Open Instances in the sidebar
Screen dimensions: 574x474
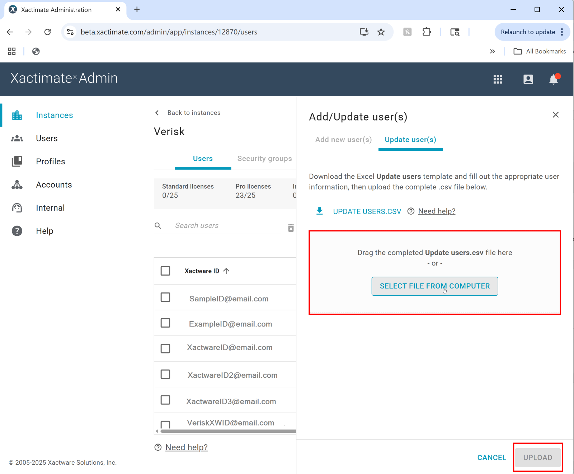tap(55, 115)
